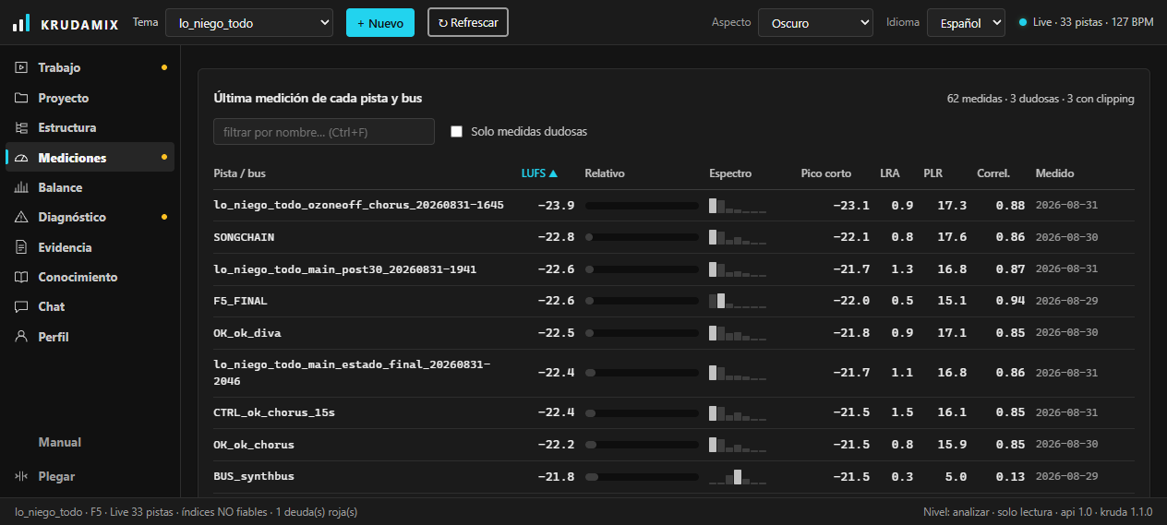Click the spectrum thumbnail for F5_FINAL
This screenshot has width=1167, height=525.
(737, 301)
